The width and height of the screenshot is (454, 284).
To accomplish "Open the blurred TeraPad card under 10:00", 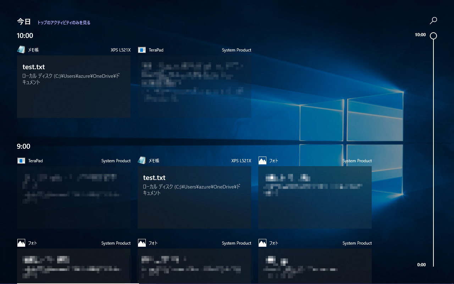I will [x=194, y=87].
